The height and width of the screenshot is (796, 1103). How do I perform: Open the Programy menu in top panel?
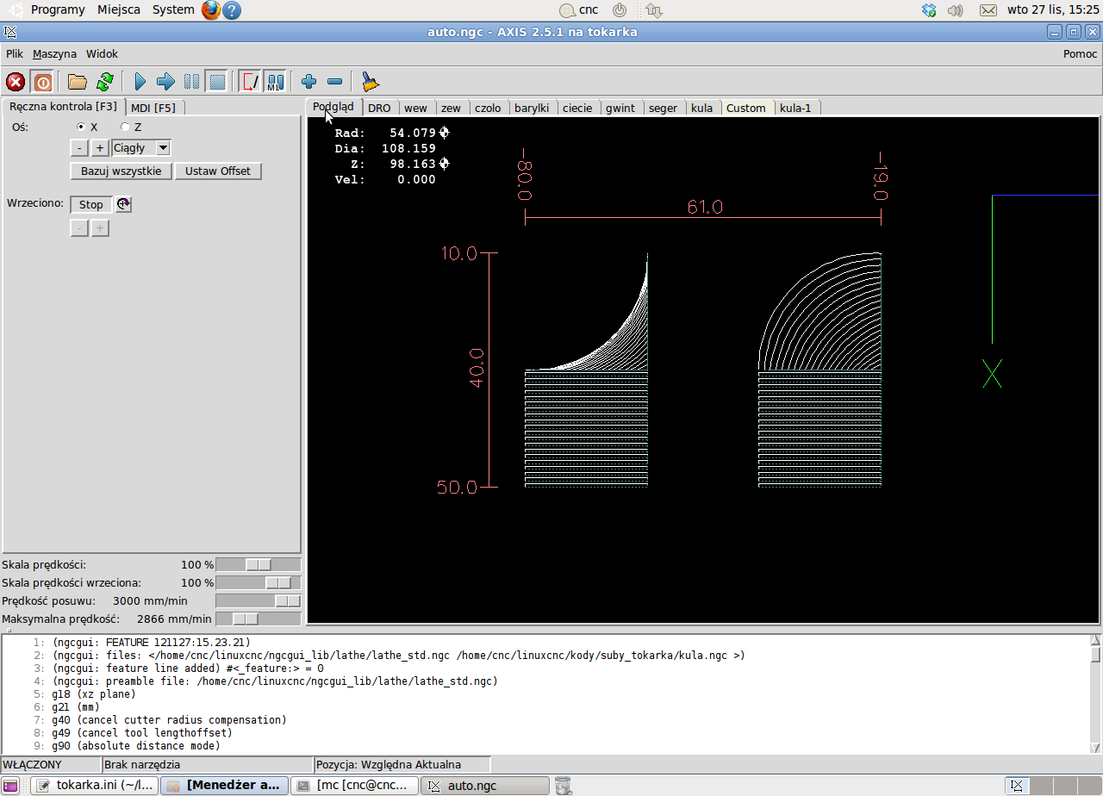click(58, 10)
